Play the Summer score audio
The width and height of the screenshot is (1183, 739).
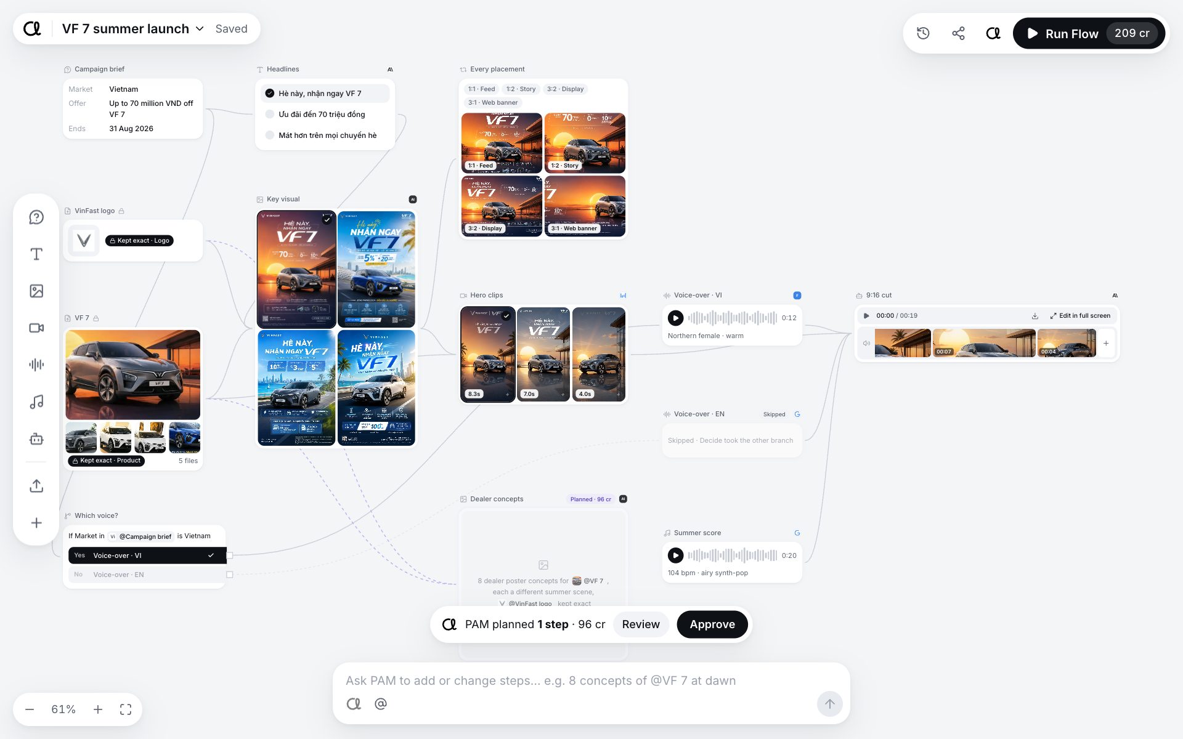pyautogui.click(x=675, y=555)
